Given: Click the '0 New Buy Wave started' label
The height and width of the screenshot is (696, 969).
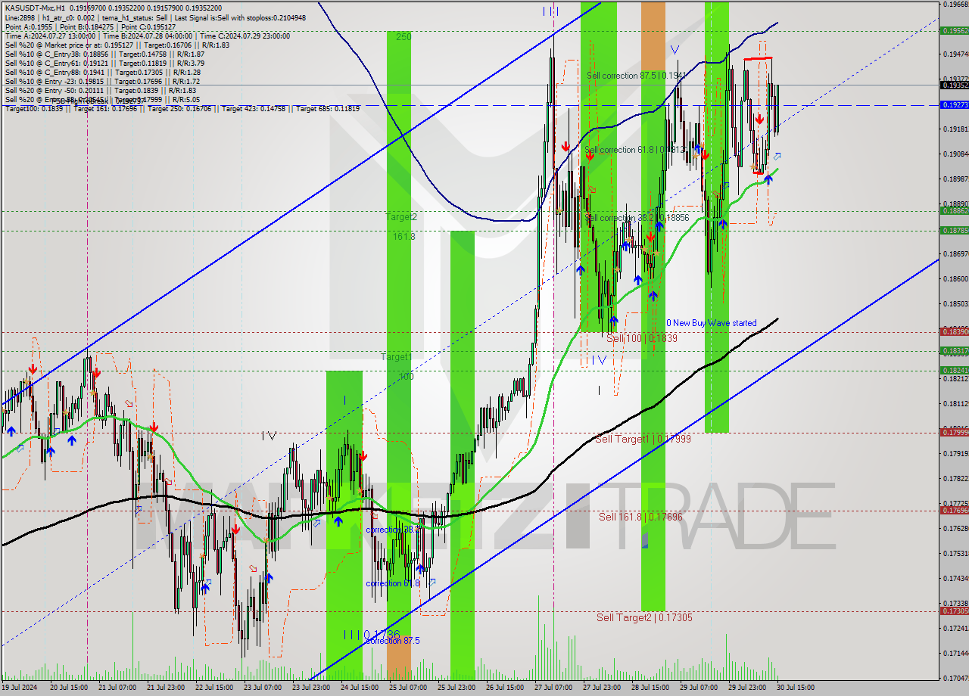Looking at the screenshot, I should tap(711, 323).
